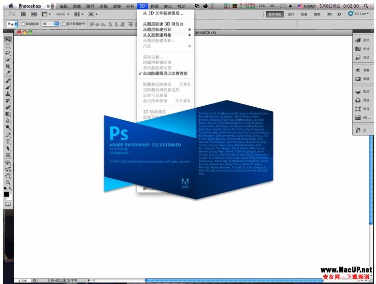Open the View Extras dropdown
Image resolution: width=376 pixels, height=284 pixels.
pyautogui.click(x=46, y=14)
